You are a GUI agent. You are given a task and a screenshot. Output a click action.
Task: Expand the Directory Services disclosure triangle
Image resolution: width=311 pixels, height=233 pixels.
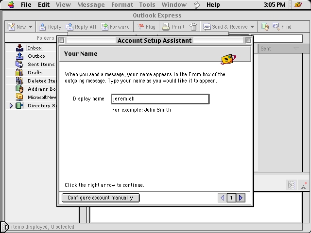pos(11,106)
